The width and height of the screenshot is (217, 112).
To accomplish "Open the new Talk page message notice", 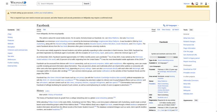I will click(x=198, y=7).
